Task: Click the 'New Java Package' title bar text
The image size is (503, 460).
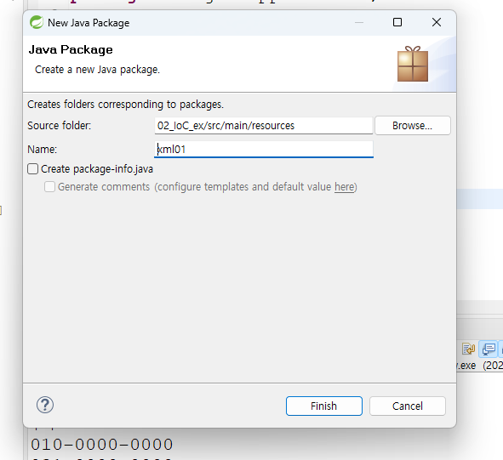Action: click(x=89, y=23)
